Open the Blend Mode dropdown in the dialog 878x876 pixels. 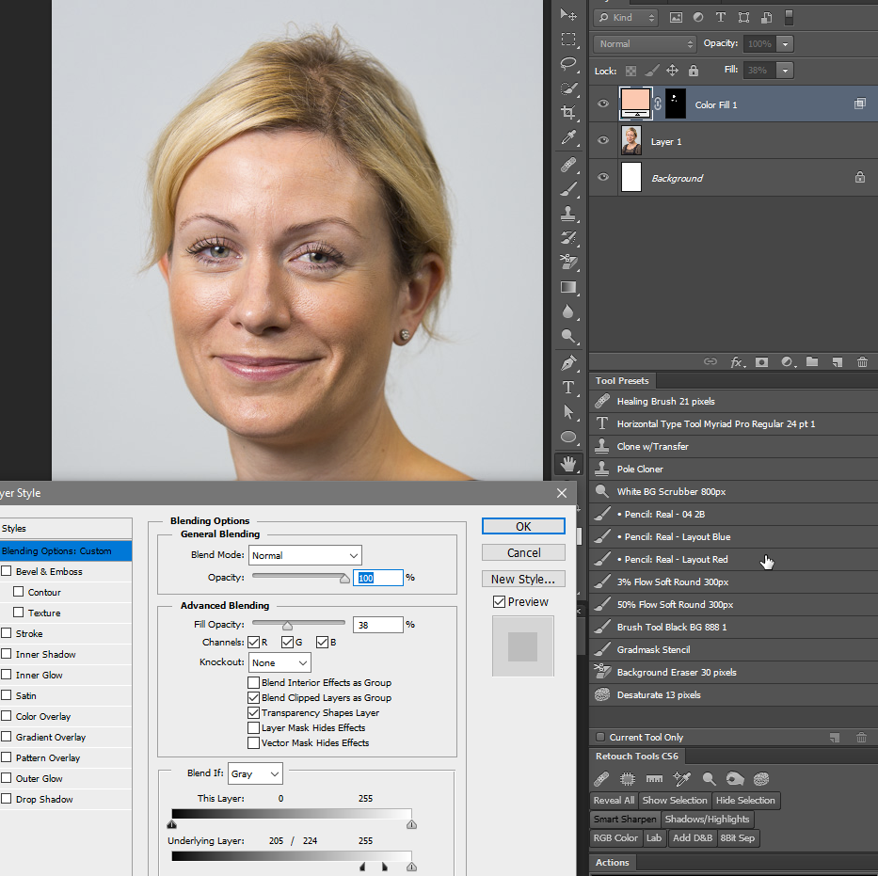pos(305,555)
